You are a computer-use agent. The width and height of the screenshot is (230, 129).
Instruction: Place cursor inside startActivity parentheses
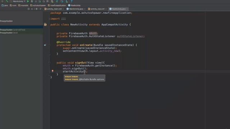click(x=84, y=71)
